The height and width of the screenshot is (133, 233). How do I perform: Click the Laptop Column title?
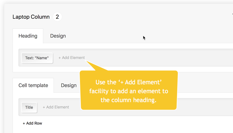(x=31, y=17)
